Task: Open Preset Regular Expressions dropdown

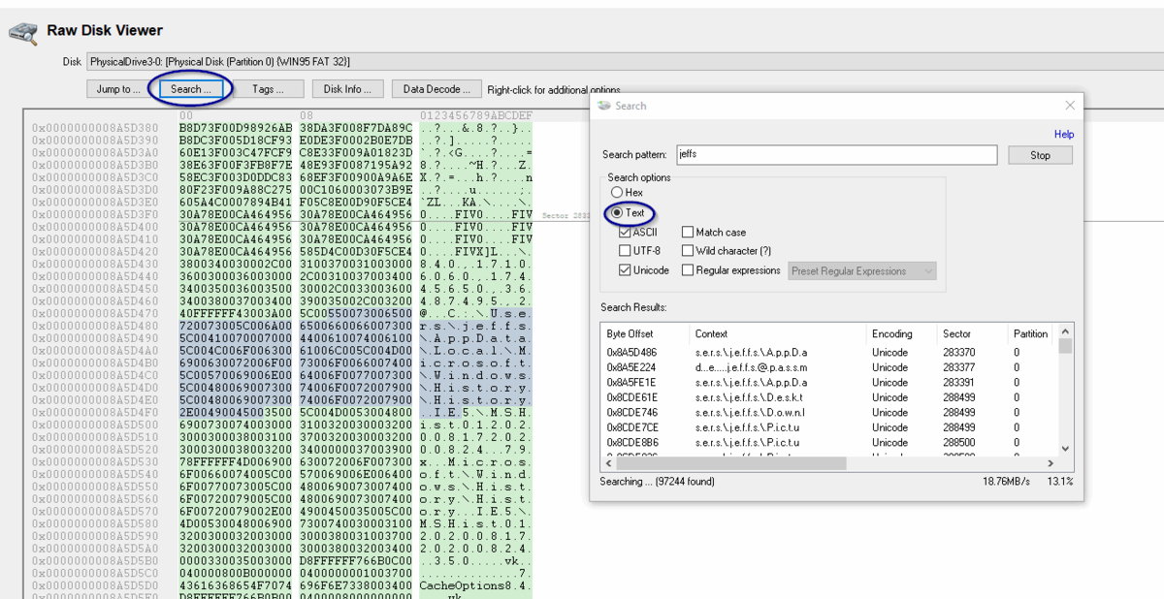Action: pyautogui.click(x=863, y=271)
